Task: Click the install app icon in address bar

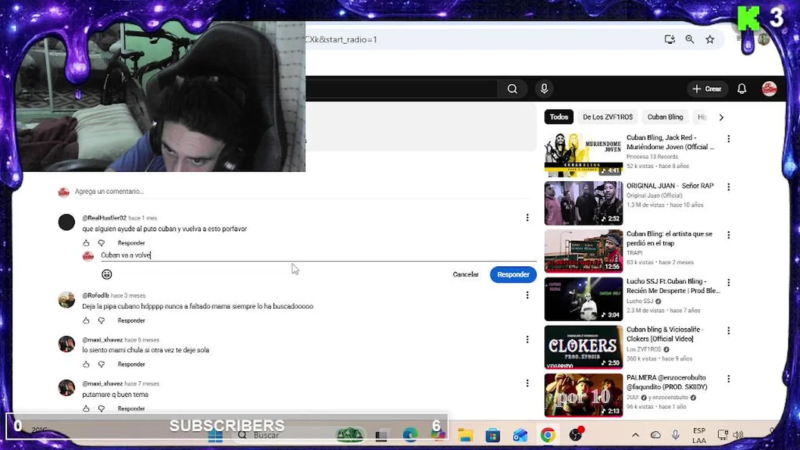Action: pos(669,39)
